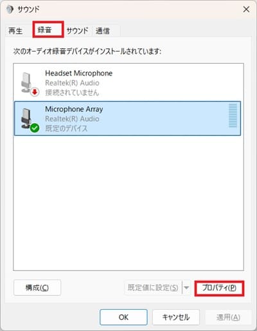The image size is (257, 331).
Task: Click empty space in the recording device list
Action: (128, 202)
